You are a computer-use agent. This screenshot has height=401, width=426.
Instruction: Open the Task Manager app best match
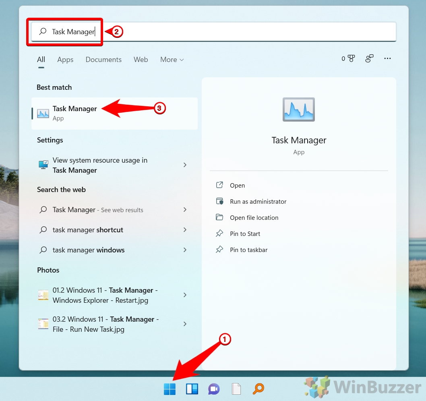click(x=114, y=113)
